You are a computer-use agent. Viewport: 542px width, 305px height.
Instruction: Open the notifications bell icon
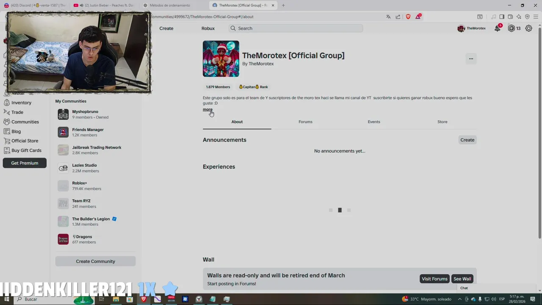click(498, 28)
